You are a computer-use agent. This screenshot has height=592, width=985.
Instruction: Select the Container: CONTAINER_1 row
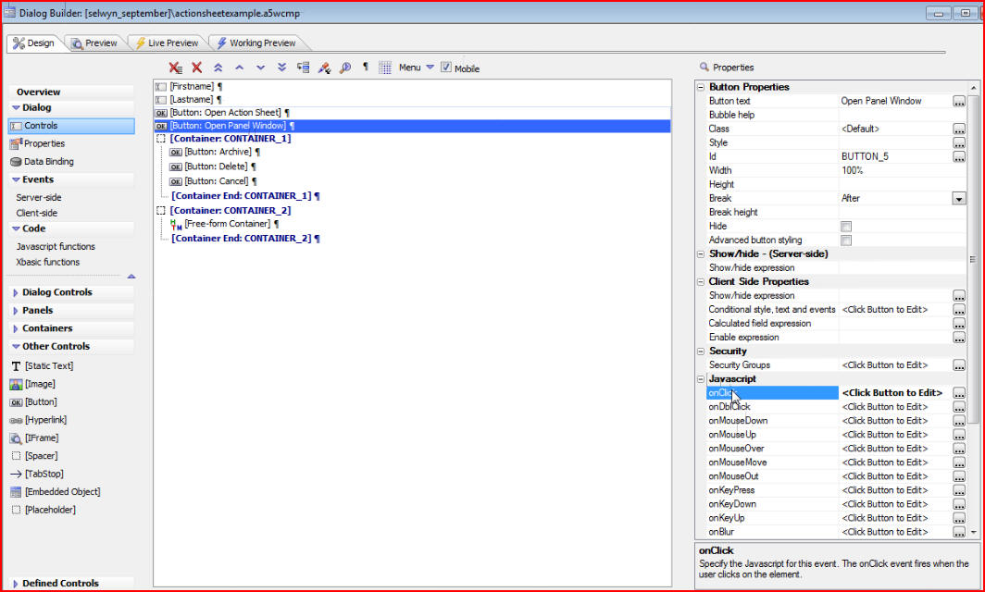tap(412, 139)
